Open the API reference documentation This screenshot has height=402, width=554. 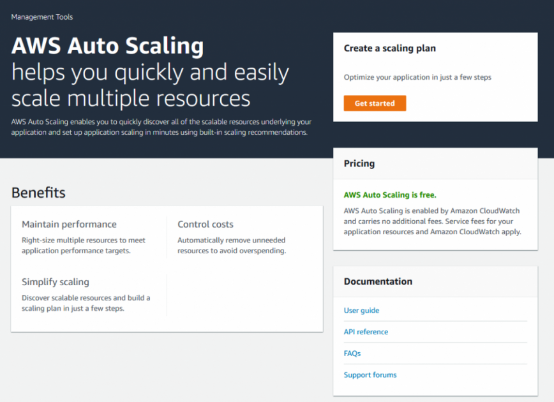[366, 332]
